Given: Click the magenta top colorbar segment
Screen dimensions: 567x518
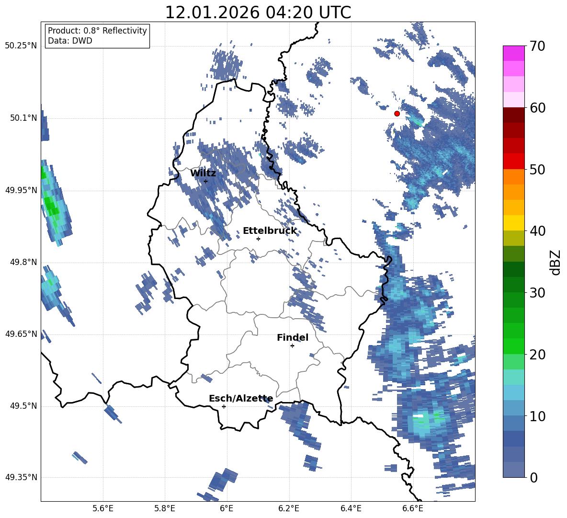Looking at the screenshot, I should (513, 54).
